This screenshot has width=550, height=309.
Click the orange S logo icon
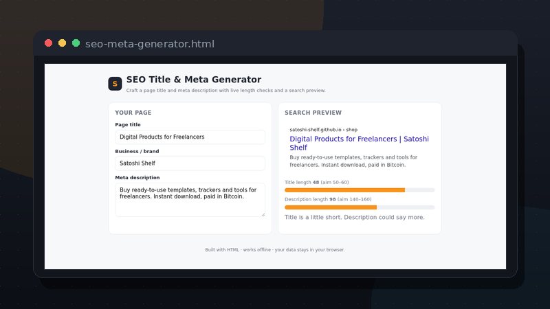(115, 84)
